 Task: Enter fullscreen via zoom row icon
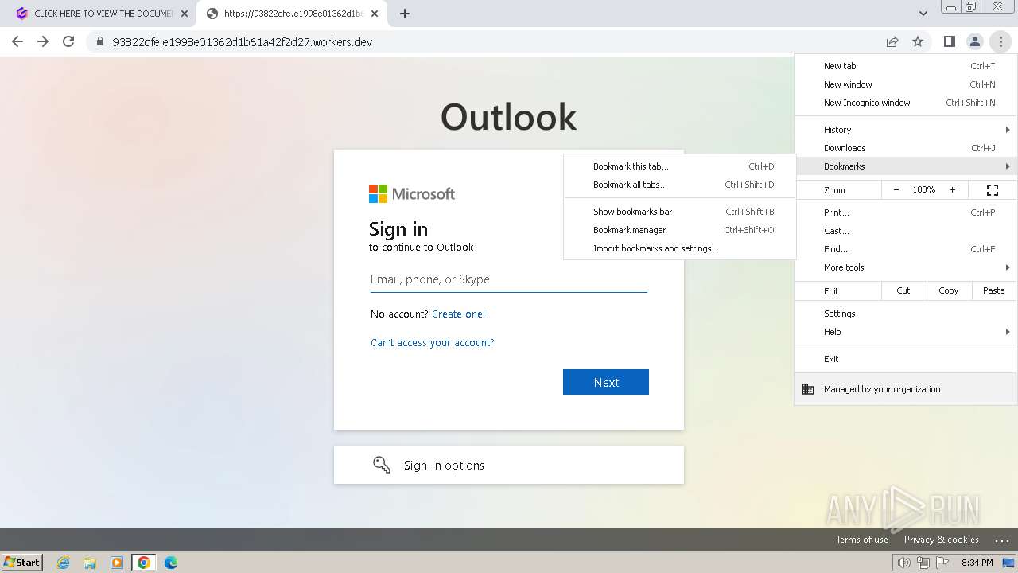pos(993,189)
